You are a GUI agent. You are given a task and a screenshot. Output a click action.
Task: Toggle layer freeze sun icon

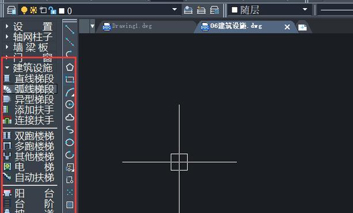[33, 10]
